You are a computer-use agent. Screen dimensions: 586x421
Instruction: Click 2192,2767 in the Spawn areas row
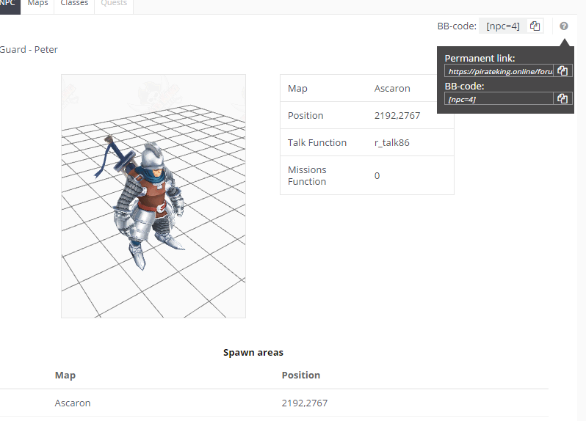[x=305, y=403]
